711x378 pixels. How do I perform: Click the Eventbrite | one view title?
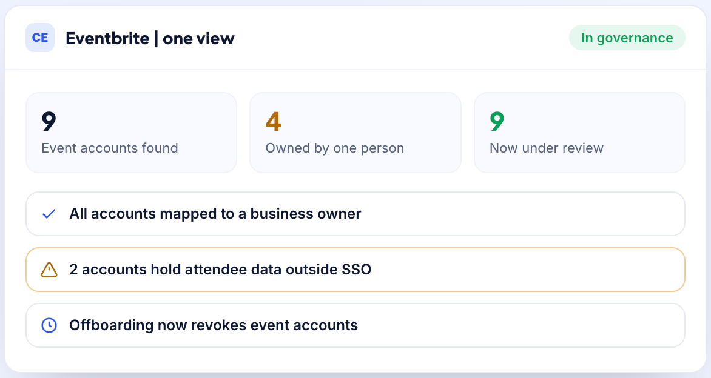click(150, 39)
